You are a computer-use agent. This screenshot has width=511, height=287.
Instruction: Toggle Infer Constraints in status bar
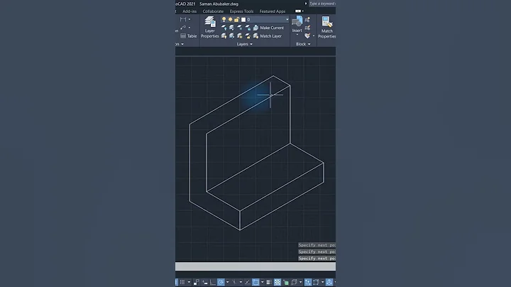tap(196, 282)
